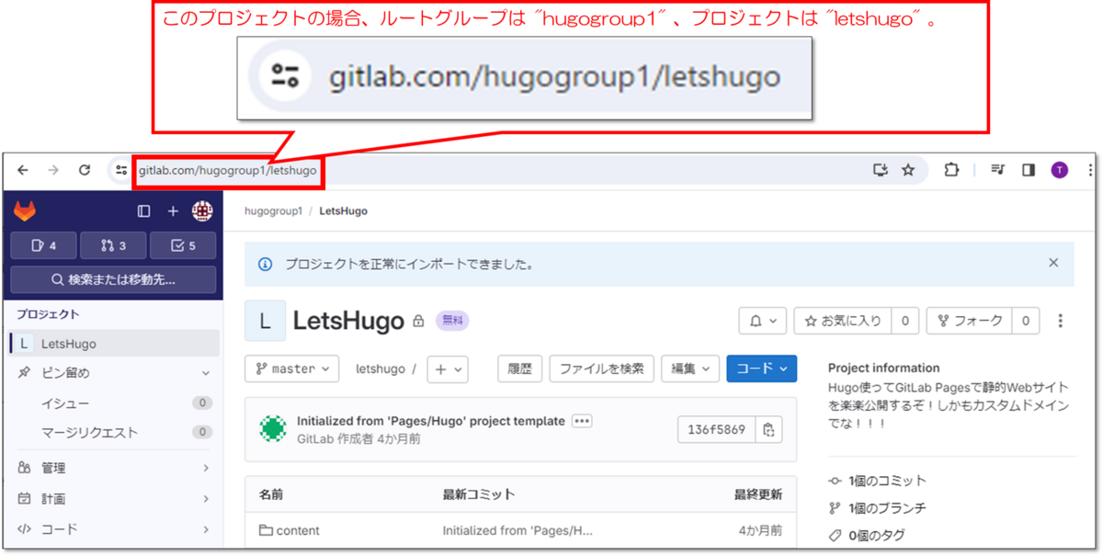Screen dimensions: 1103x556
Task: Open commit 'Initialized from Pages/Hugo project template'
Action: pyautogui.click(x=430, y=421)
